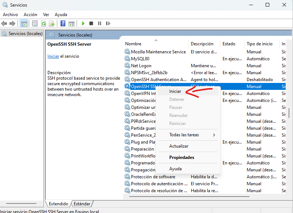Image resolution: width=293 pixels, height=213 pixels.
Task: Open the Archivo menu
Action: pyautogui.click(x=10, y=14)
